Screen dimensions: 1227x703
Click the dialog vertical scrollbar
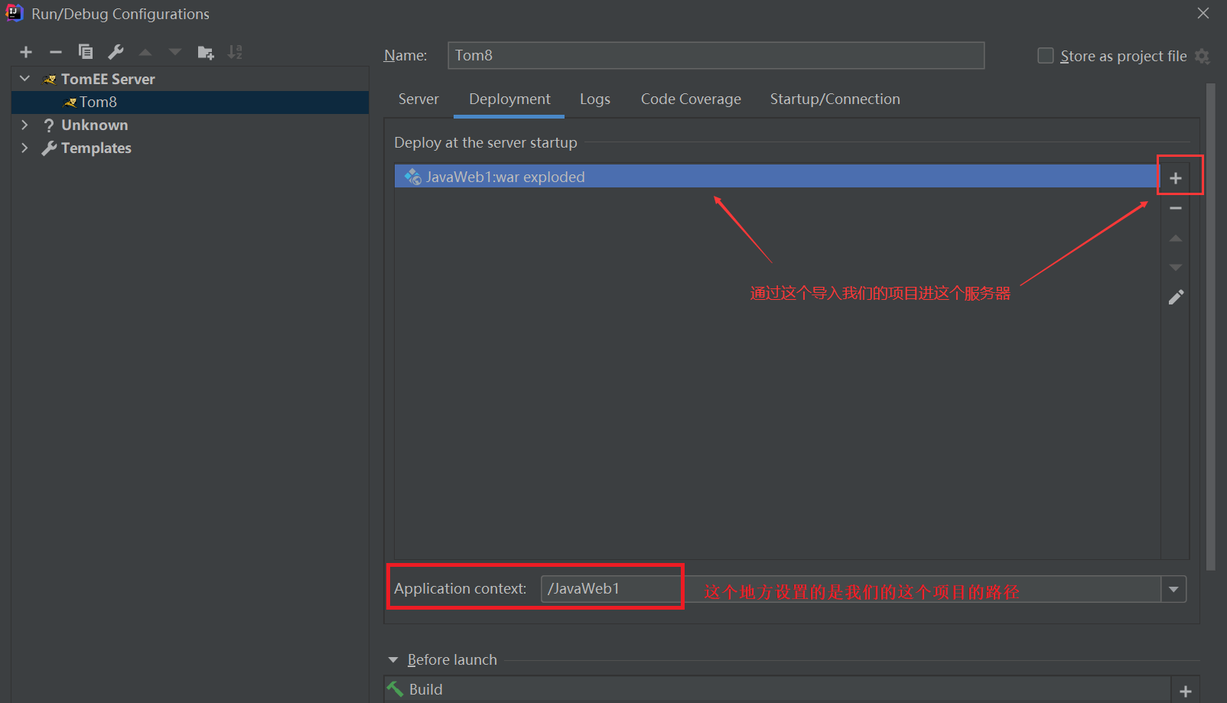pos(1210,327)
